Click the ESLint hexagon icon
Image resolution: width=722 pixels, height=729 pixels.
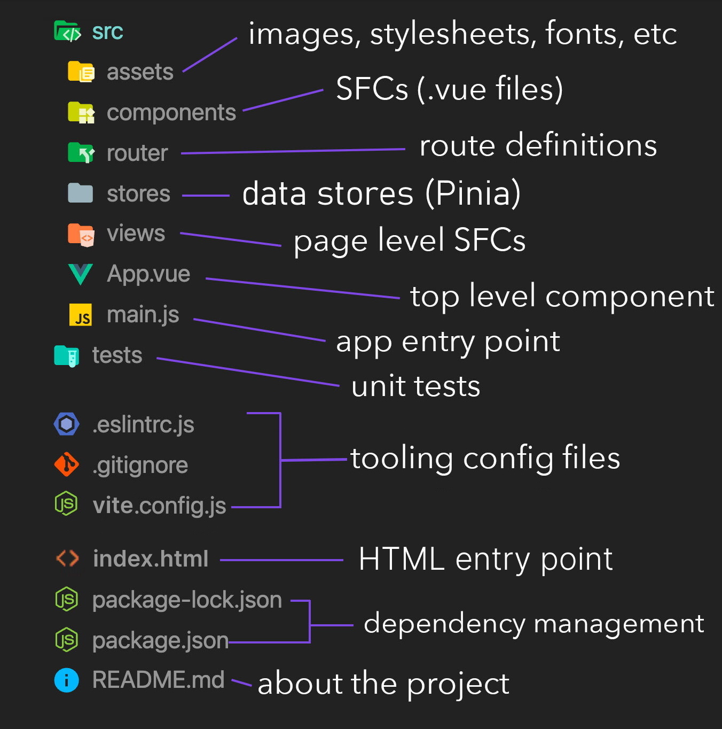pos(67,424)
